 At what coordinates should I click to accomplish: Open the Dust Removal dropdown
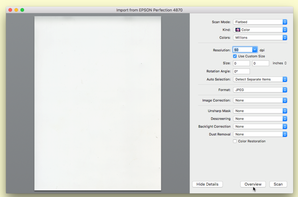pyautogui.click(x=260, y=134)
